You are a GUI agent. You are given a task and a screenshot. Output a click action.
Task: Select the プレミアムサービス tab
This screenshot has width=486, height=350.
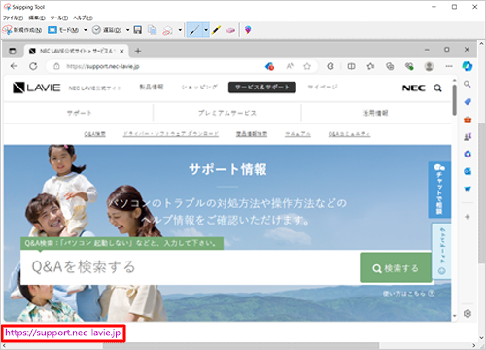click(x=227, y=113)
